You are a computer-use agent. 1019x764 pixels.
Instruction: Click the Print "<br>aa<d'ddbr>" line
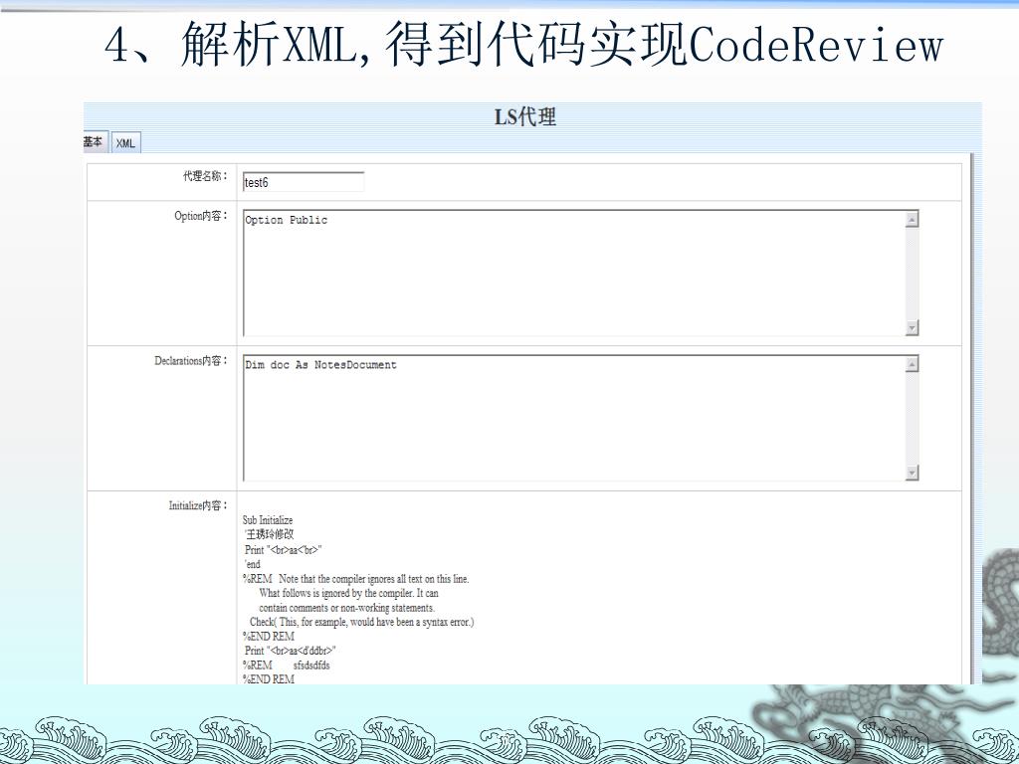(x=290, y=651)
